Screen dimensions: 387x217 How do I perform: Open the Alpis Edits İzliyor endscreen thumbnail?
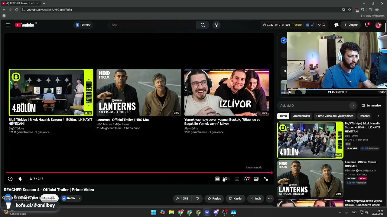point(227,92)
